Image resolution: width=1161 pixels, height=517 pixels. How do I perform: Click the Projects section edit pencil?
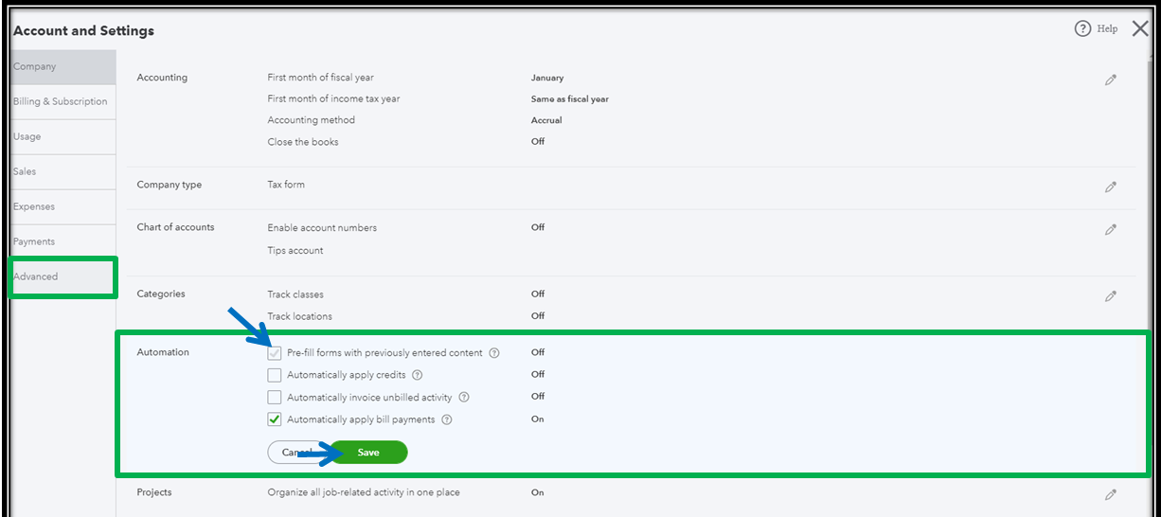[1111, 494]
